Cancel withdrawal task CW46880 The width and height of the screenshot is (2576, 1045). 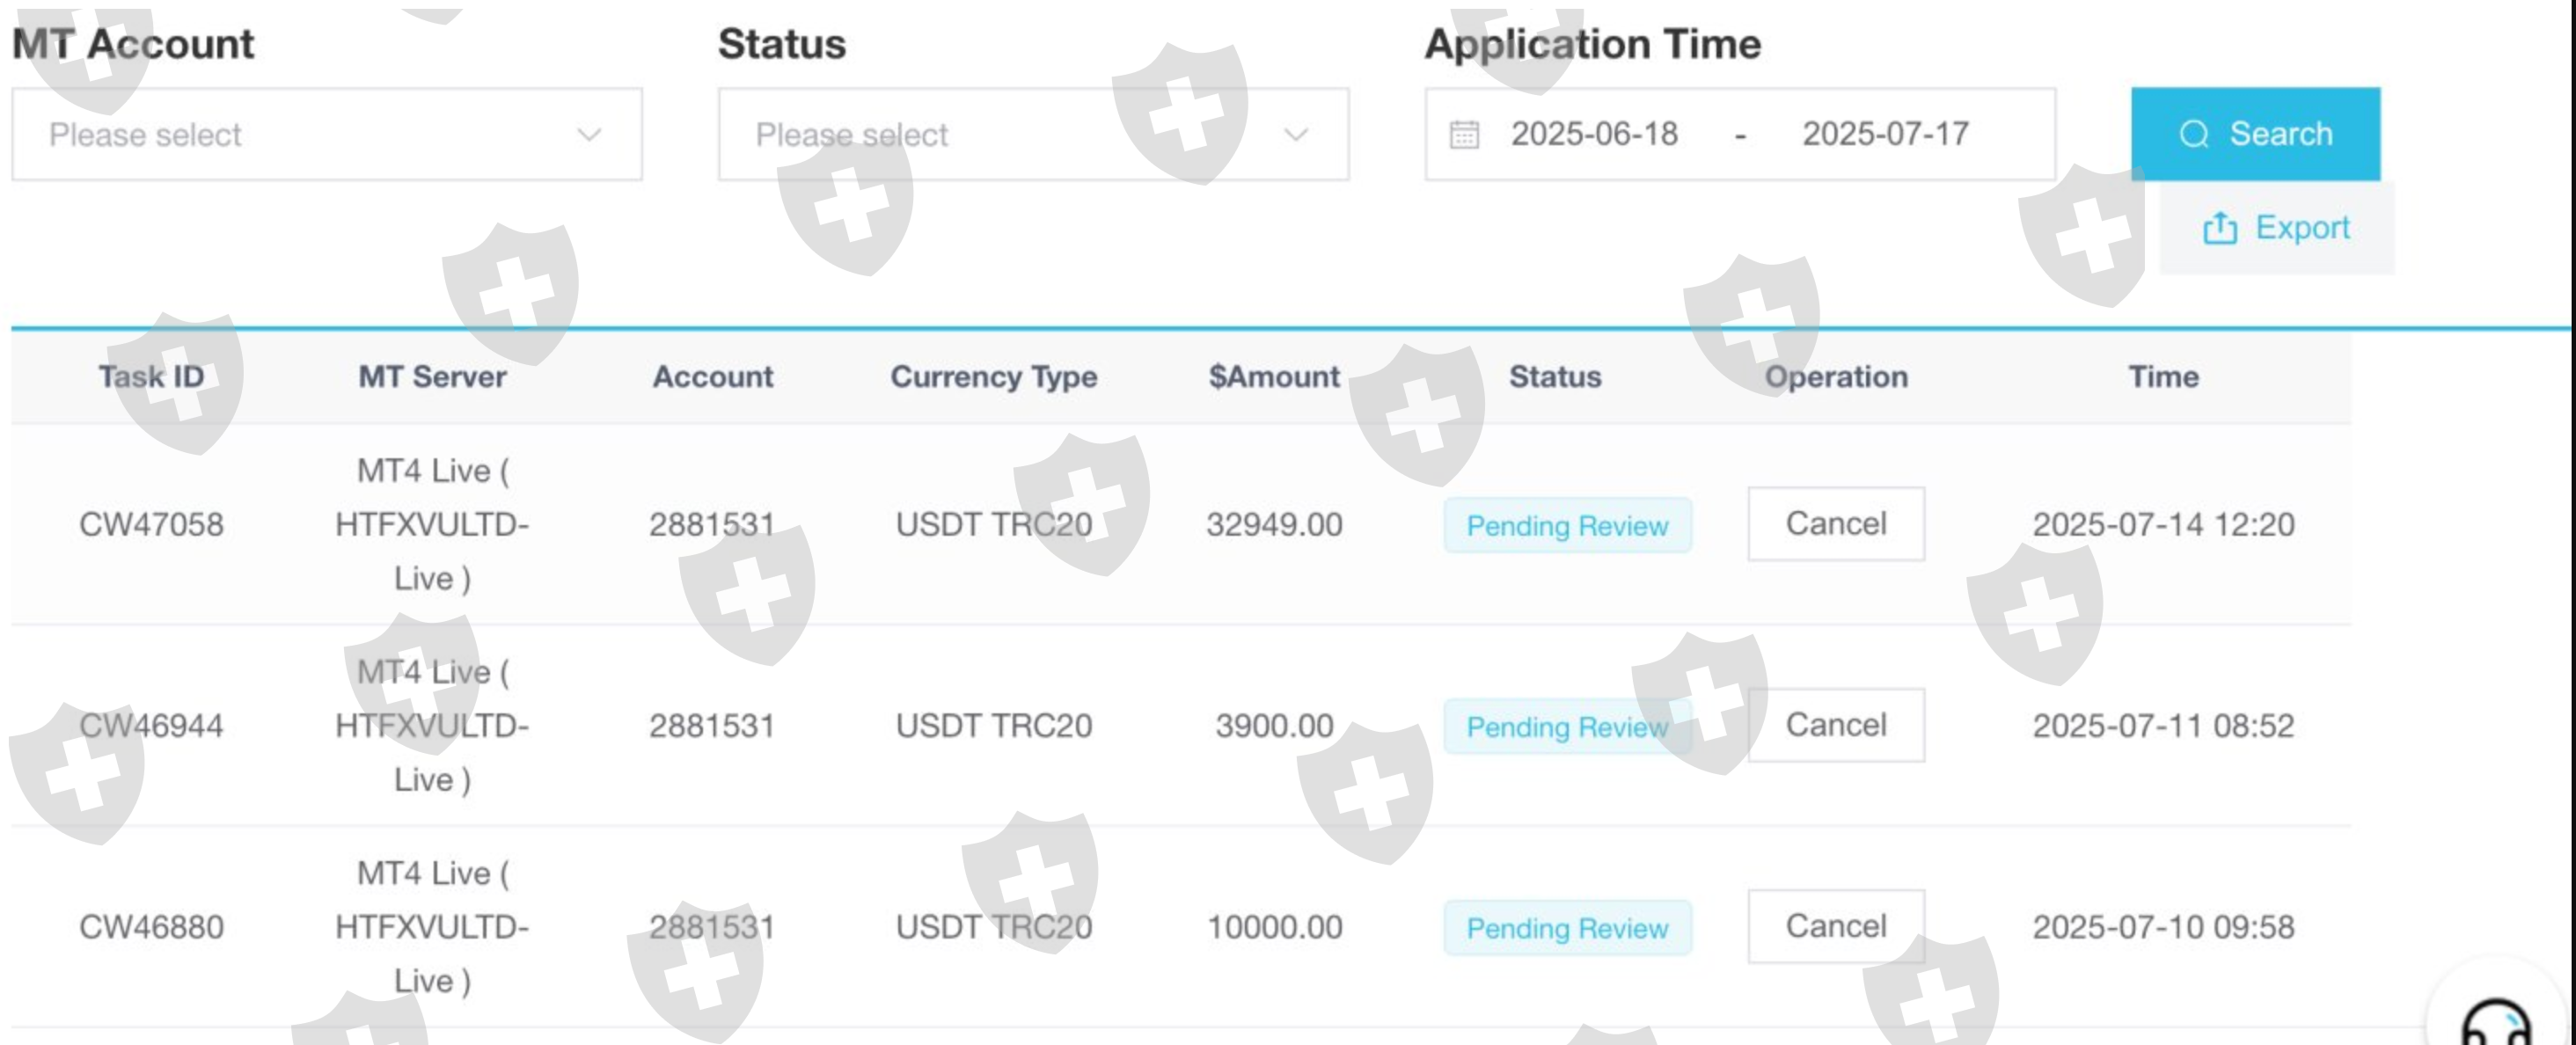(x=1835, y=926)
